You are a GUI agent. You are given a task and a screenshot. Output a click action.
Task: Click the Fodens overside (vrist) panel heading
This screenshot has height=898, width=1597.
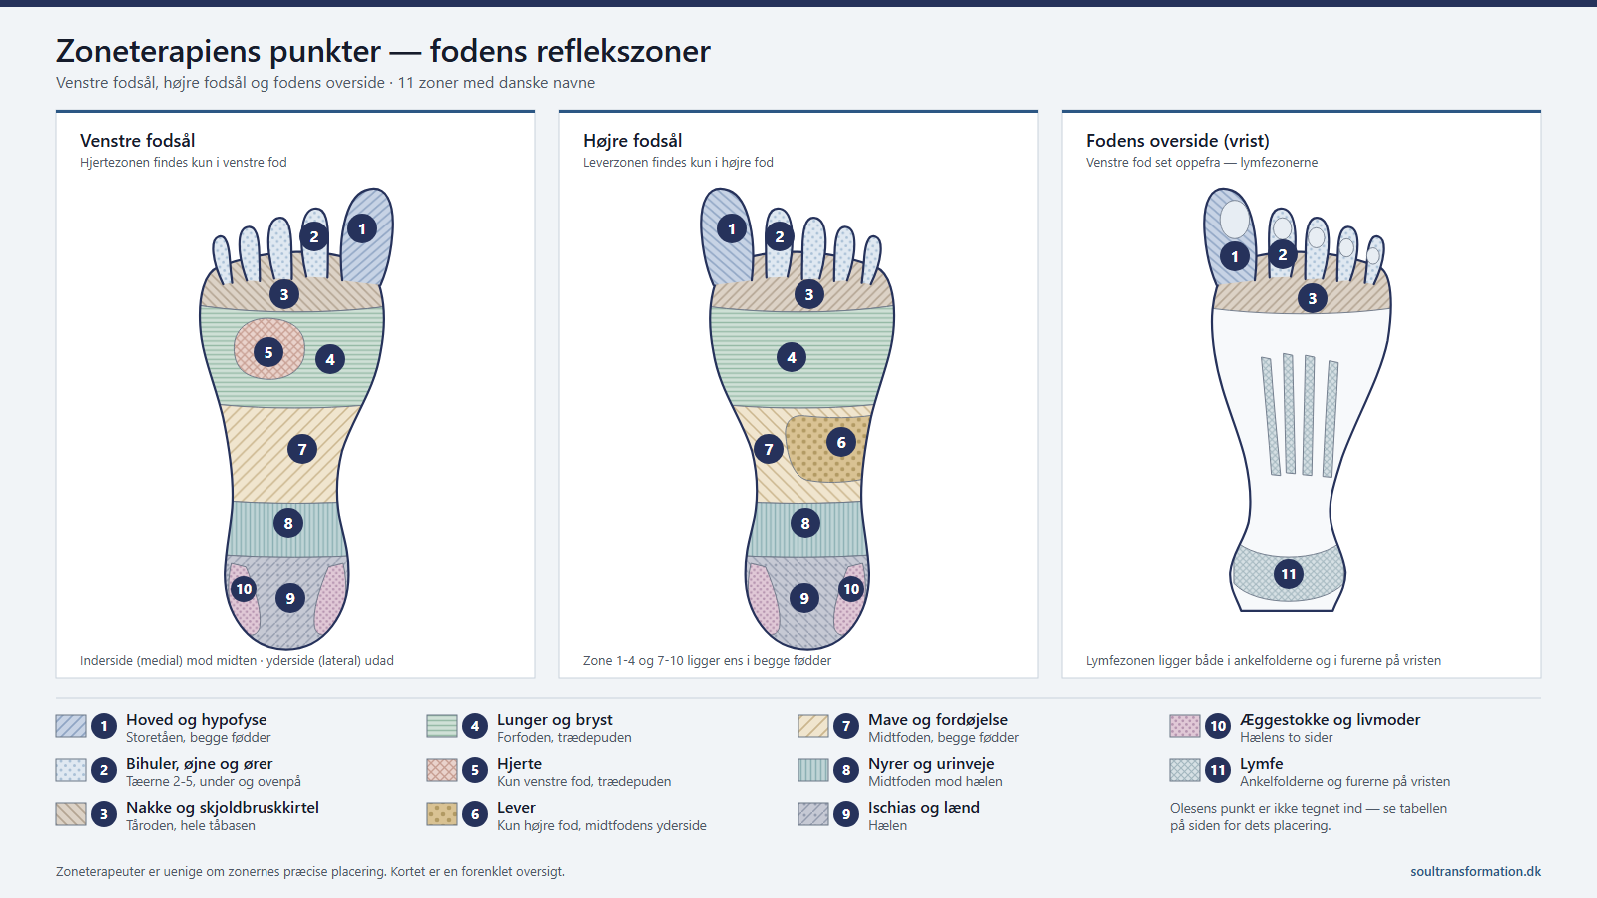click(1178, 141)
